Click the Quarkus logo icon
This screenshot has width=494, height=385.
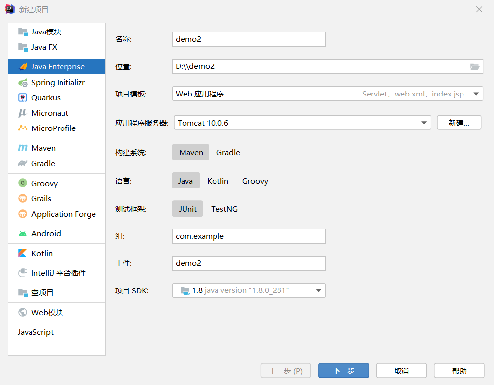[x=23, y=98]
